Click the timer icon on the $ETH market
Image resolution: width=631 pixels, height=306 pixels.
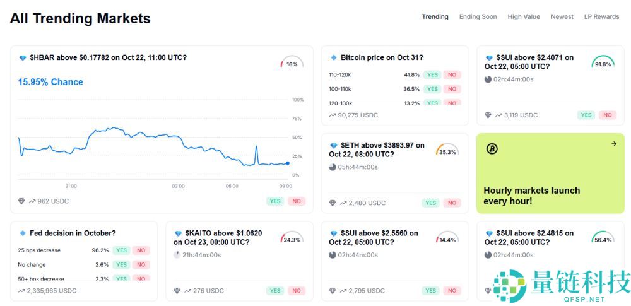(333, 167)
